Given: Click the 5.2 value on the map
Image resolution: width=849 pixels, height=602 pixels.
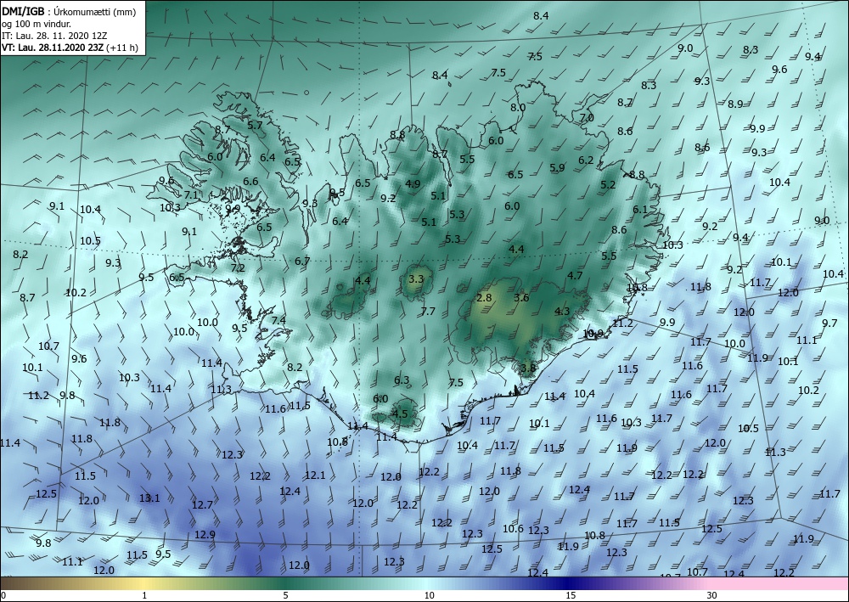Looking at the screenshot, I should 608,184.
